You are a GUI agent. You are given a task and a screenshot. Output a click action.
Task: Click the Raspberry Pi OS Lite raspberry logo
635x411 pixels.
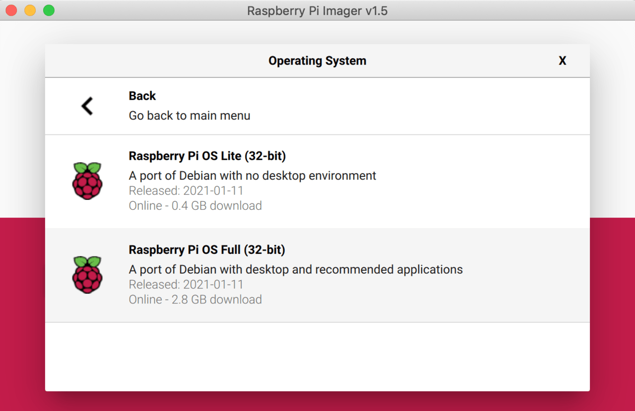click(87, 181)
